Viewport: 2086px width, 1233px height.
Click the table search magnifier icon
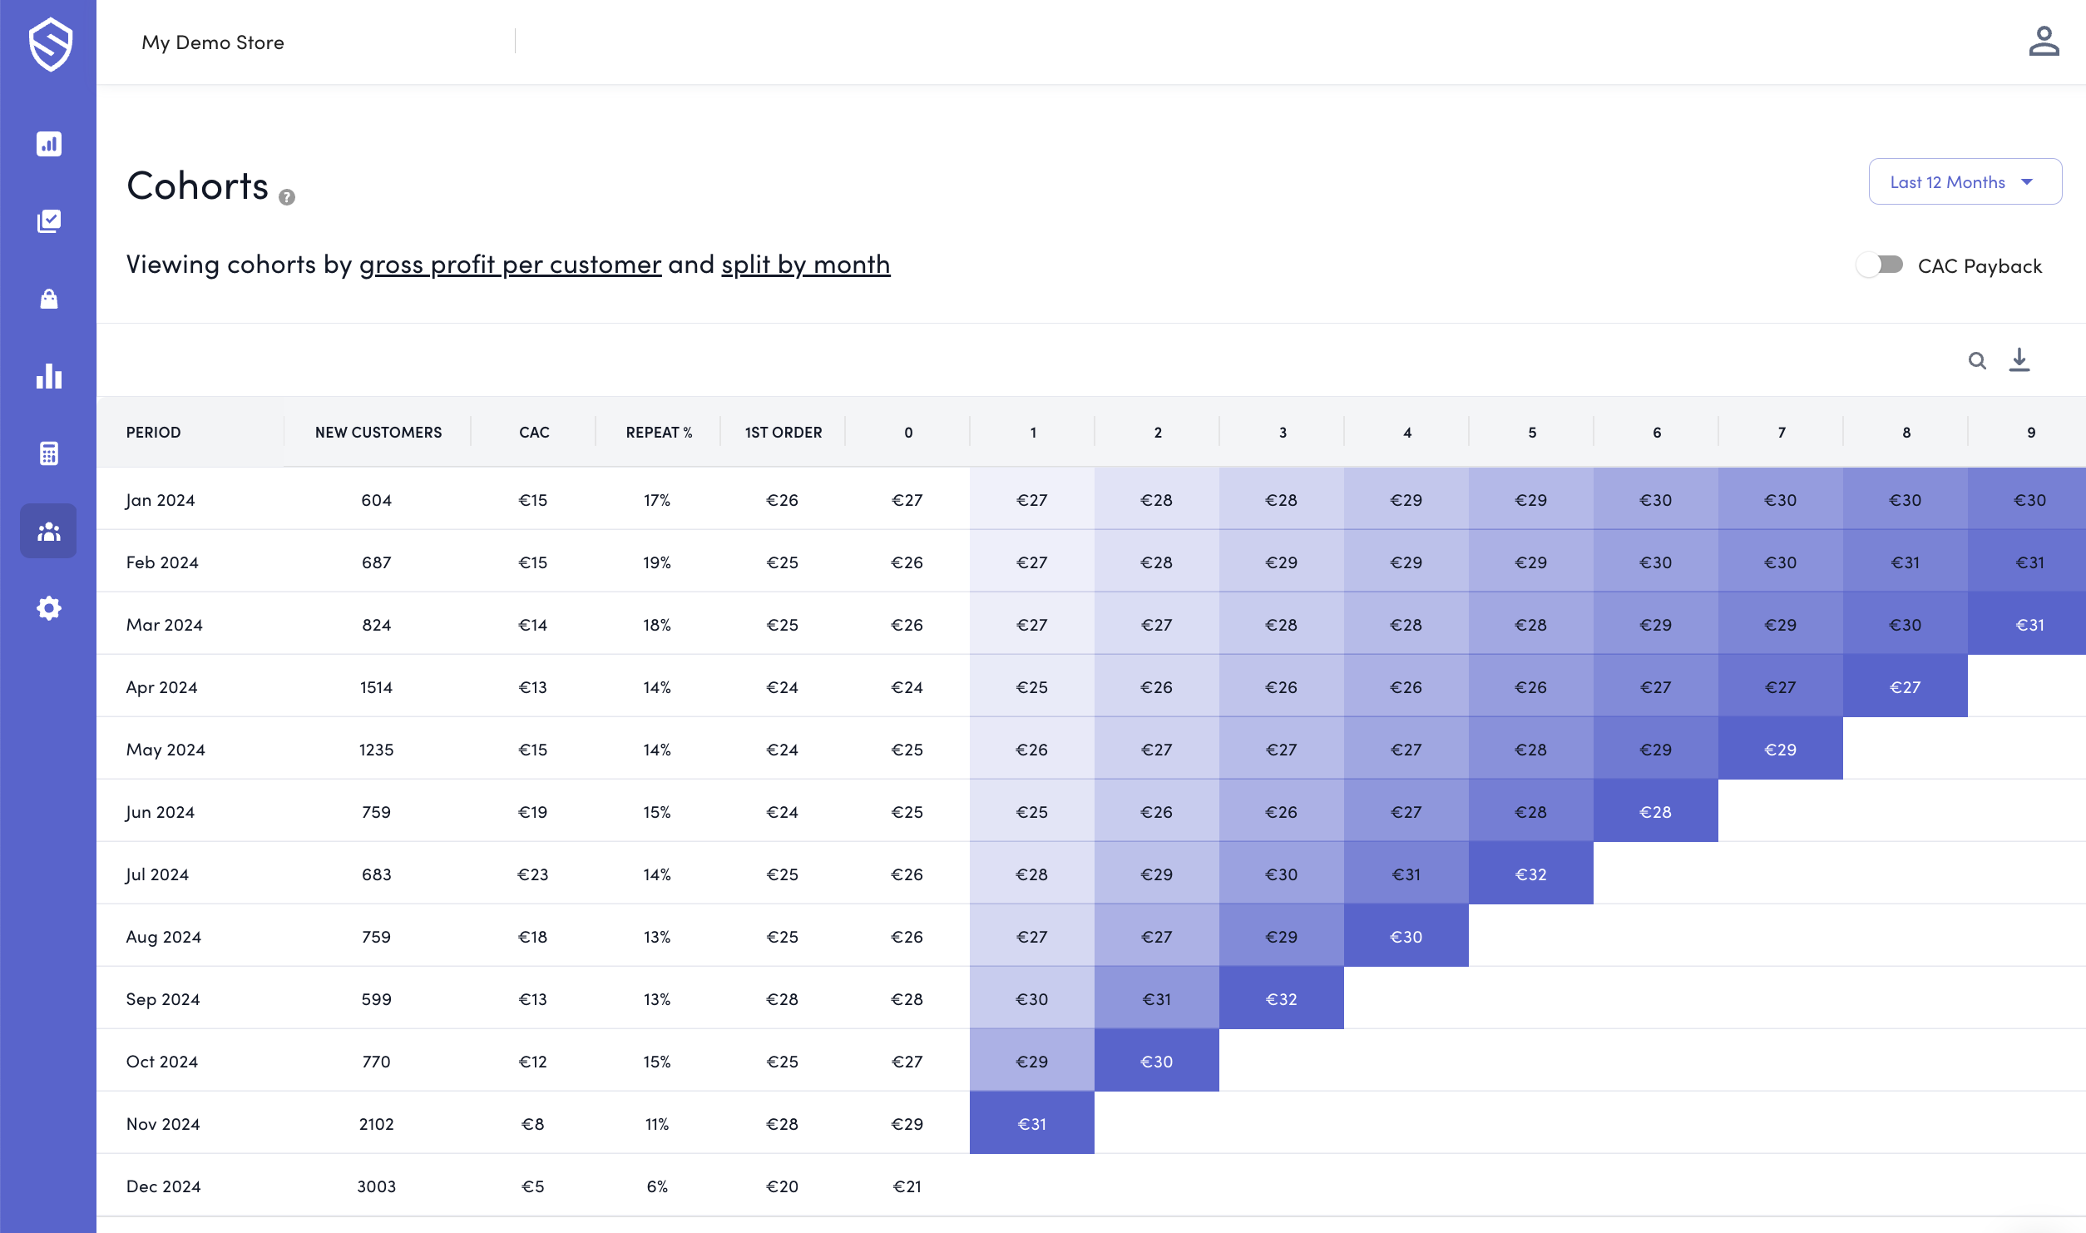[x=1977, y=361]
